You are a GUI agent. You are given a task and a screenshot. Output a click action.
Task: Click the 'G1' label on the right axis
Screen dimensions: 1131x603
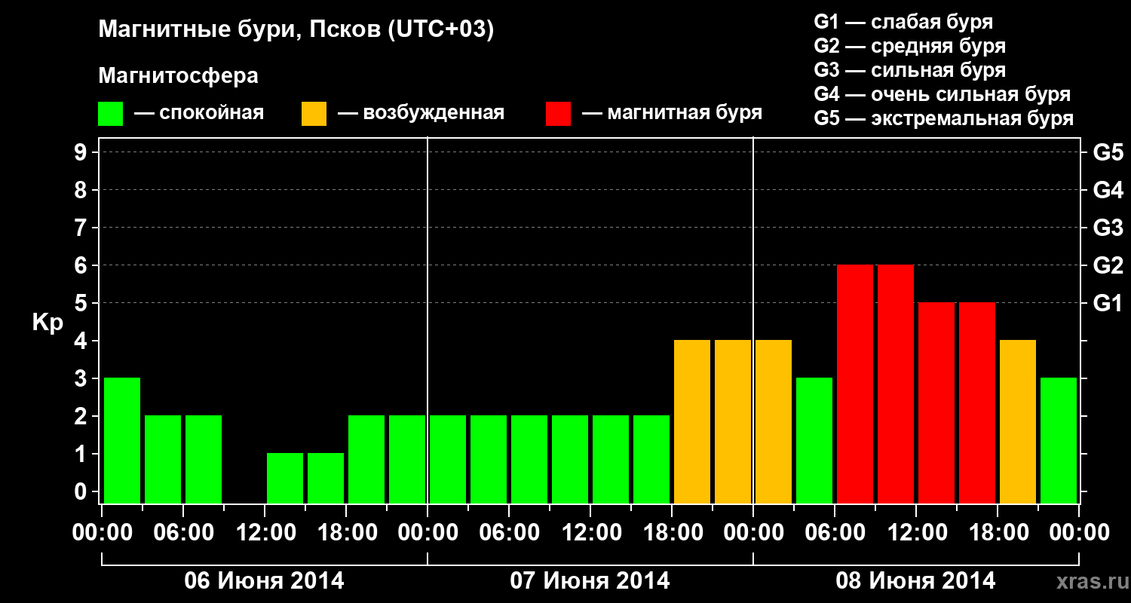pyautogui.click(x=1108, y=303)
